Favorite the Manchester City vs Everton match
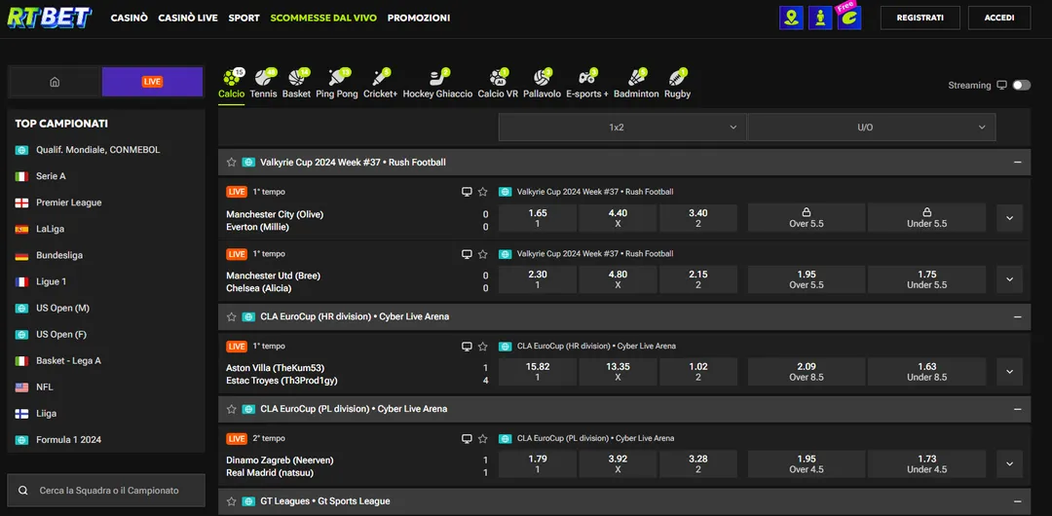The height and width of the screenshot is (516, 1052). pyautogui.click(x=482, y=192)
